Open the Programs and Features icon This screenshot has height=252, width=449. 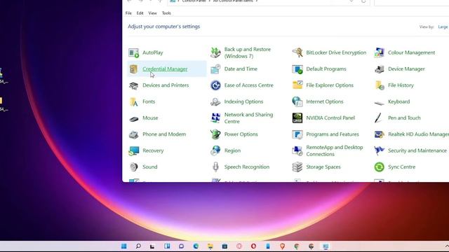click(297, 134)
